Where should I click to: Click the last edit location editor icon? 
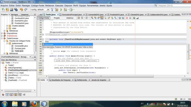pyautogui.click(x=79, y=18)
